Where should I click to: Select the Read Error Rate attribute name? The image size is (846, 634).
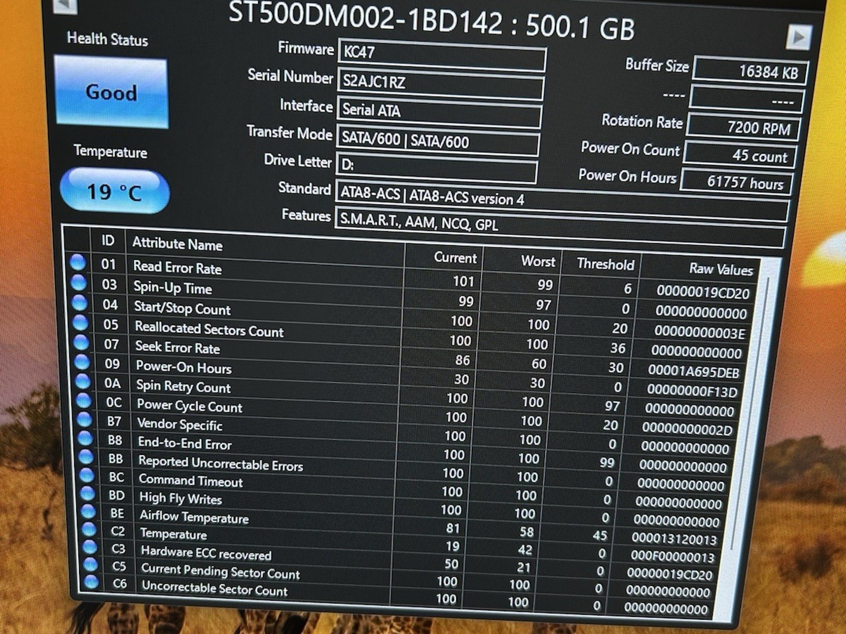pos(178,267)
